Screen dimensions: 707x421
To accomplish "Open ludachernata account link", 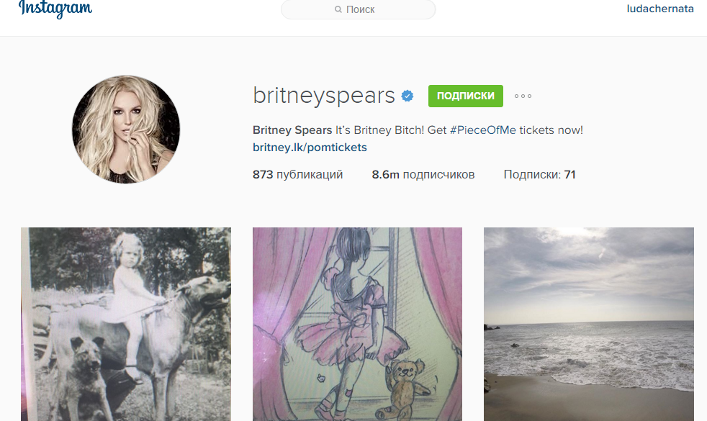I will (660, 9).
